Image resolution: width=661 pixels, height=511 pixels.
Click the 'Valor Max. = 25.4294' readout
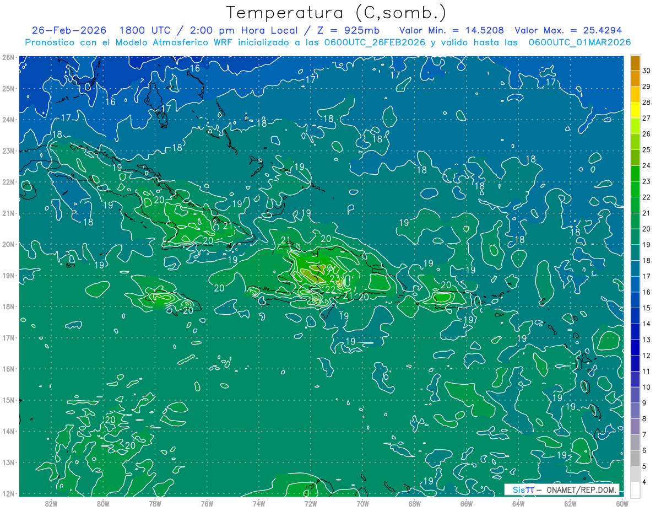(x=568, y=30)
